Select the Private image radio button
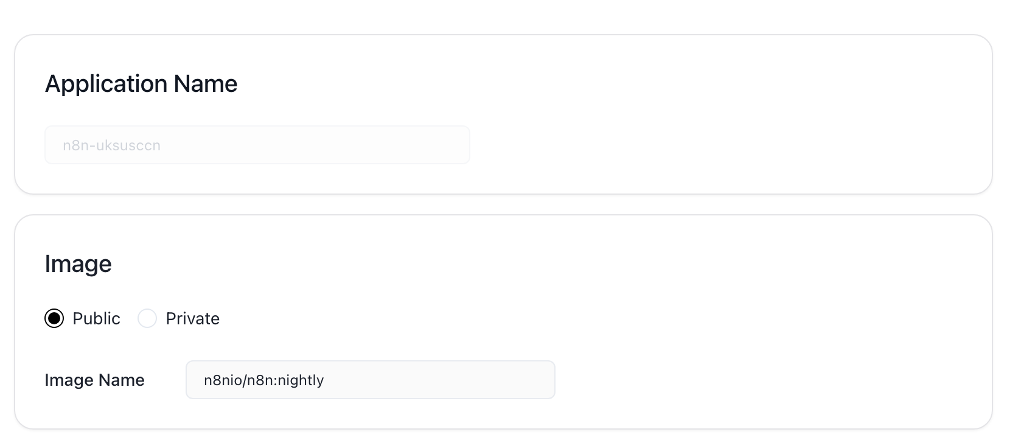 pos(147,318)
